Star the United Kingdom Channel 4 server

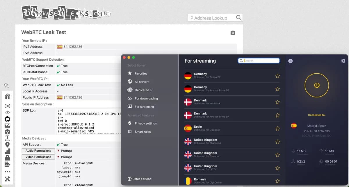pyautogui.click(x=277, y=142)
